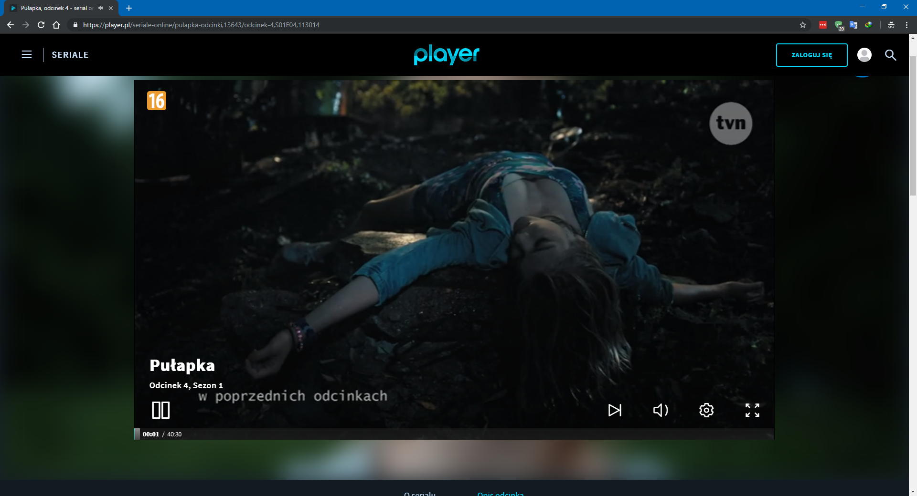
Task: Click the scrollbar down arrow
Action: 913,491
